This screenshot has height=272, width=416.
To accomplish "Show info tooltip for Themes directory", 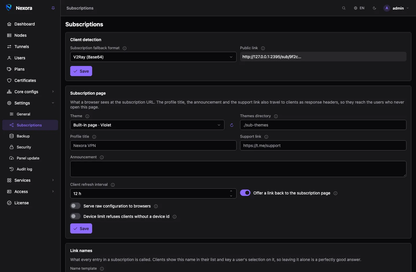I will (x=276, y=116).
